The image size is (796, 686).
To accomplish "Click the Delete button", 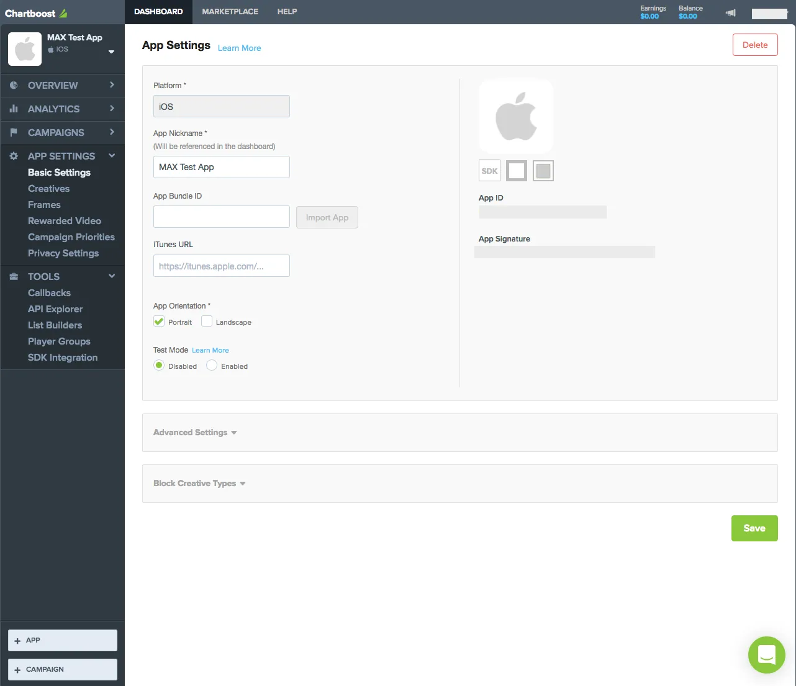I will 755,45.
